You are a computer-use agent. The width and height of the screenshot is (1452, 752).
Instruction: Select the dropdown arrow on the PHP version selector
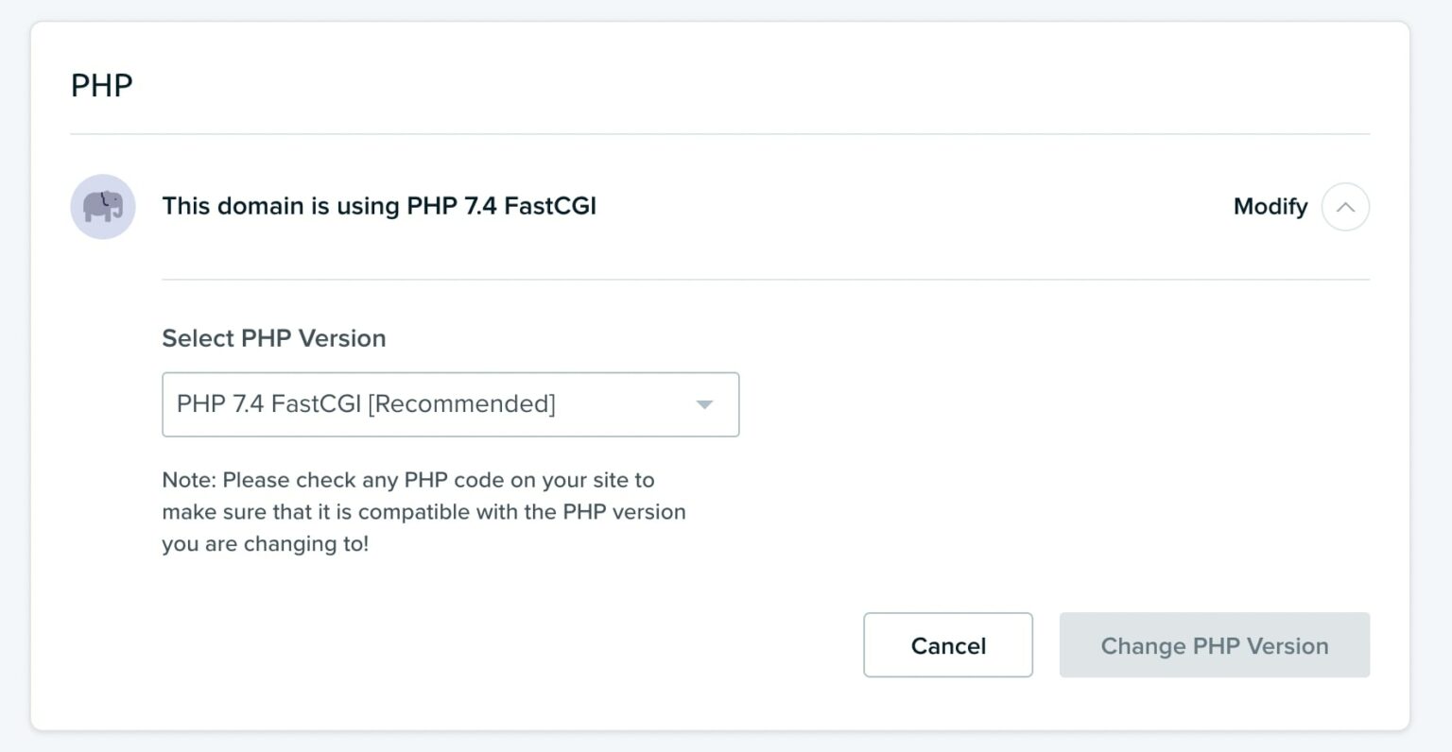(703, 404)
